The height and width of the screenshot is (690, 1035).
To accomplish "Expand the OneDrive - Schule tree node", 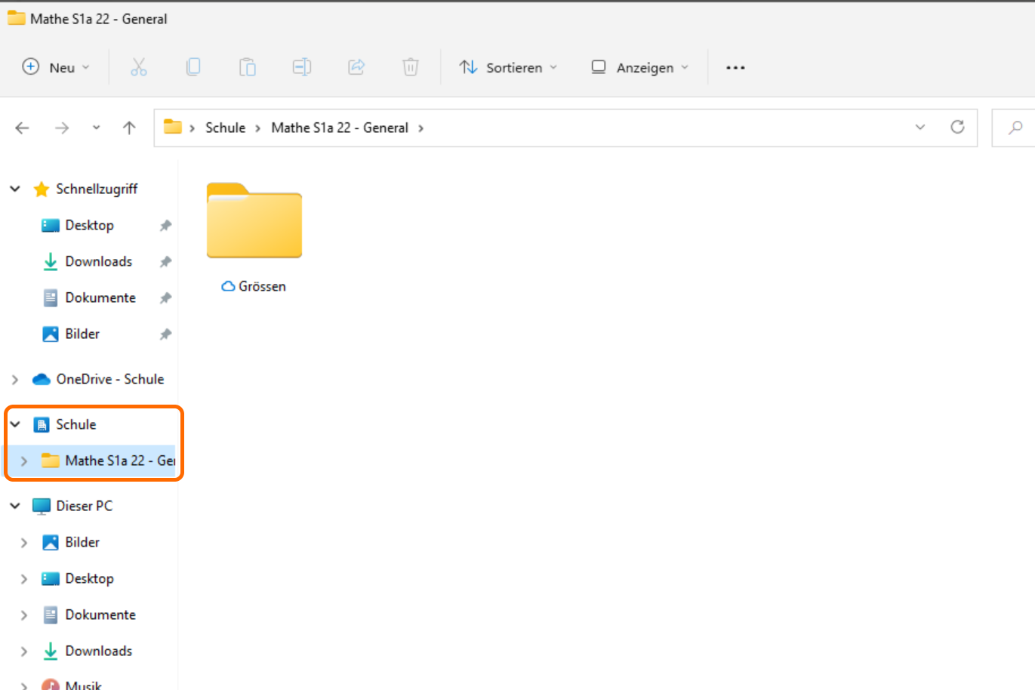I will tap(15, 379).
